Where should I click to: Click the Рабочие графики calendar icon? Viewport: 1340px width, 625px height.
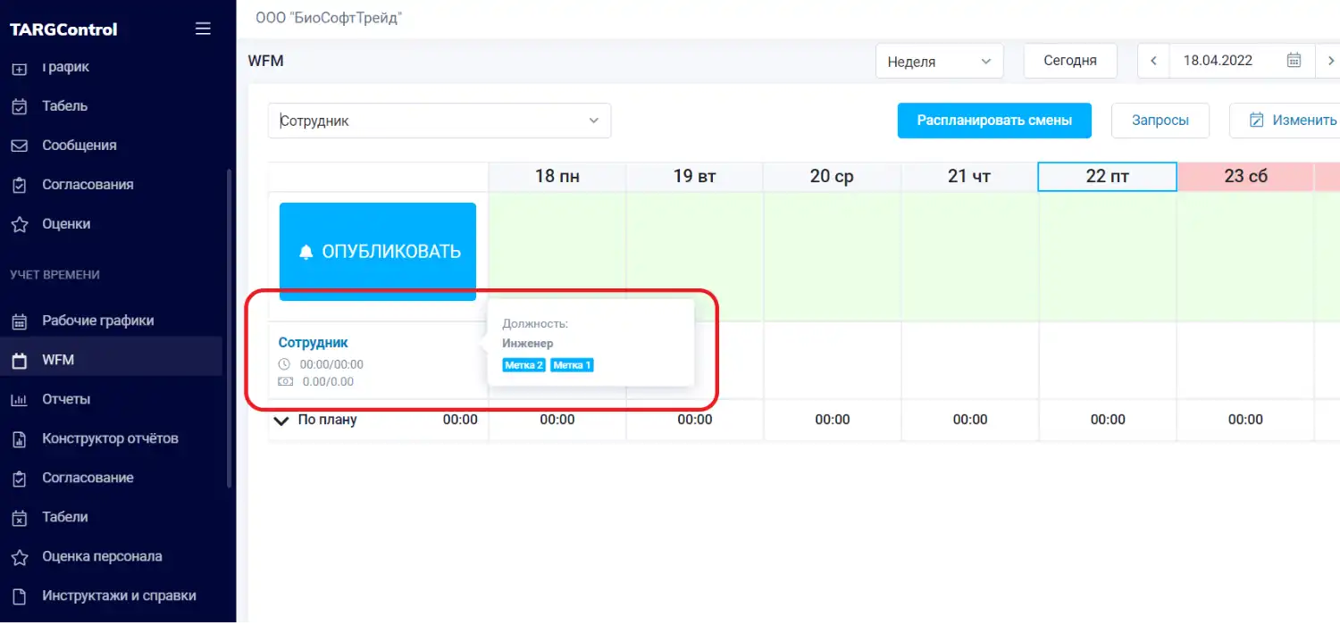19,321
